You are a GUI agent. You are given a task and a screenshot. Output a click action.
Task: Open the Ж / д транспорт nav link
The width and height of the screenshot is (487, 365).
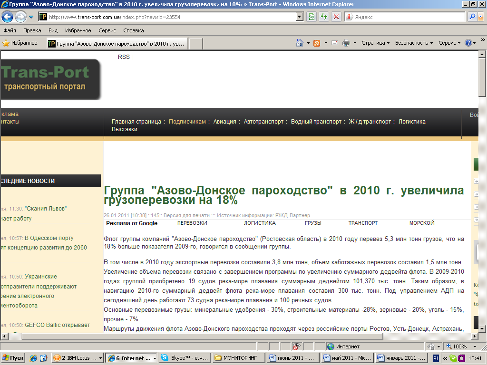tap(370, 122)
